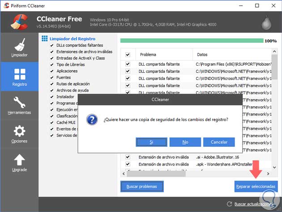The image size is (282, 212).
Task: Click the Limpiador del Registro grid icon
Action: (45, 38)
